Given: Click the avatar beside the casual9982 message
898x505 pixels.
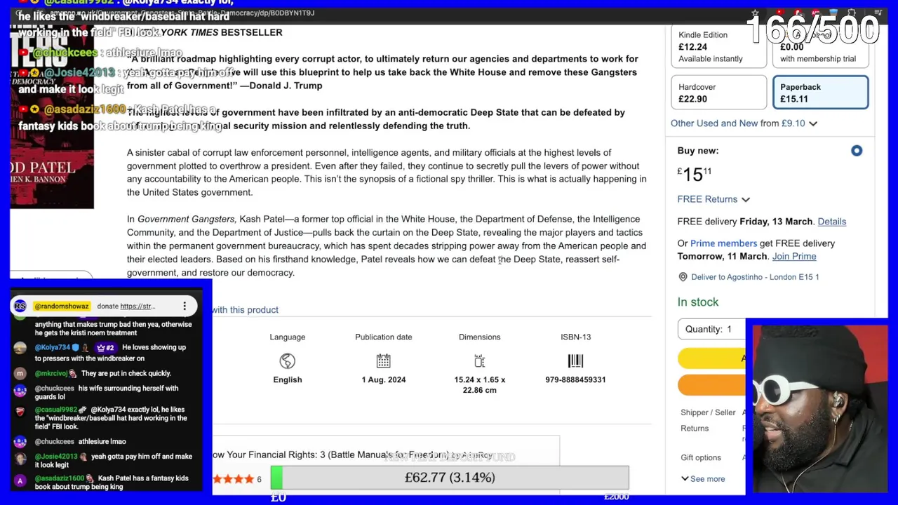Looking at the screenshot, I should 20,412.
